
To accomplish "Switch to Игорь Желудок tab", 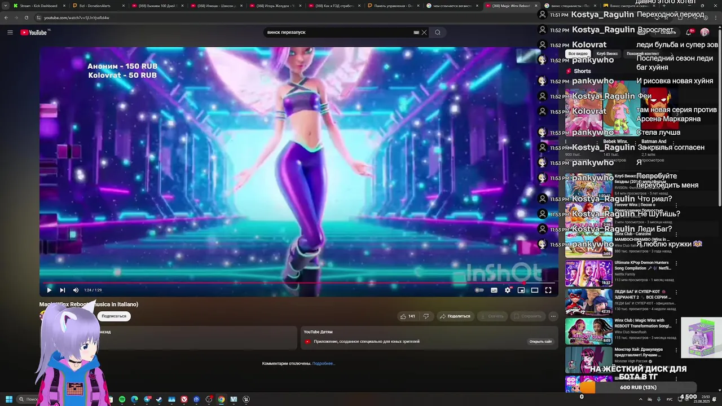I will (x=275, y=6).
